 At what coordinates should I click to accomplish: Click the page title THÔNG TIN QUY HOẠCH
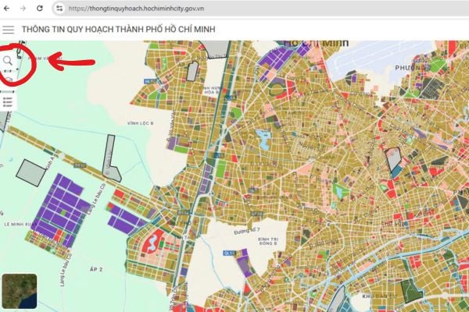[x=119, y=30]
